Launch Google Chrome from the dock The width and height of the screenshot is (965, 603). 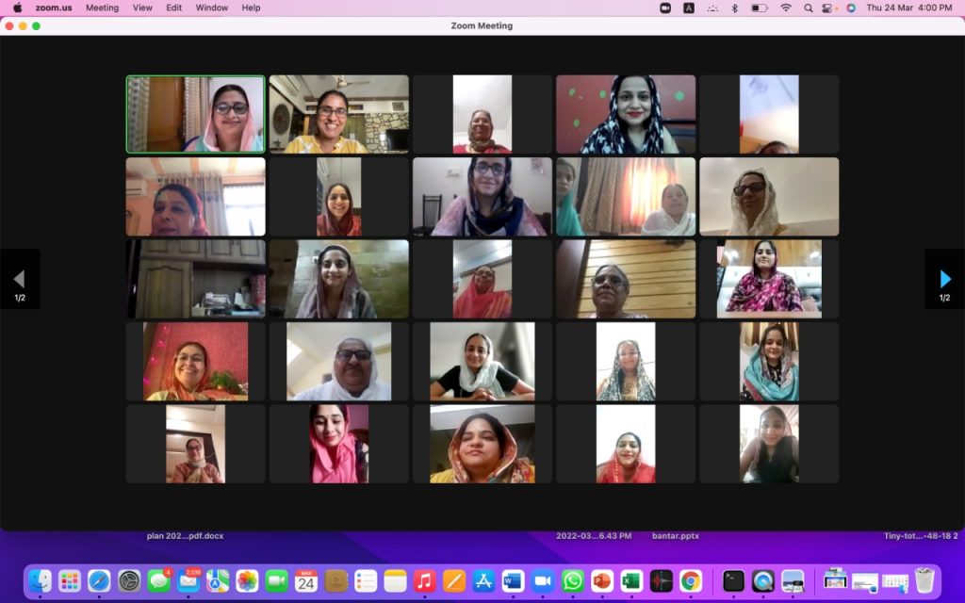[x=691, y=581]
